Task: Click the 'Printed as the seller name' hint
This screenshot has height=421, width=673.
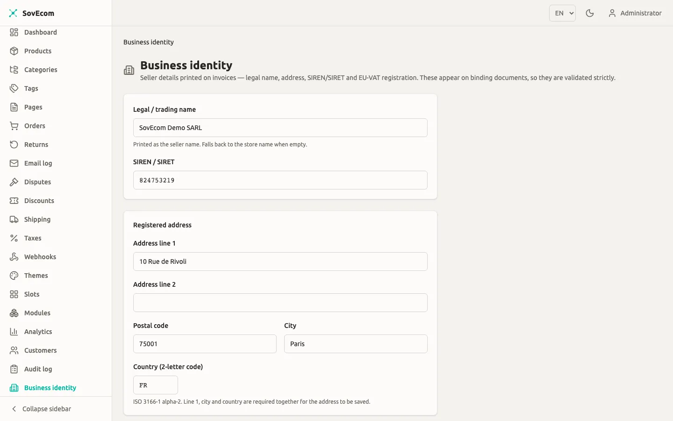Action: pyautogui.click(x=220, y=145)
